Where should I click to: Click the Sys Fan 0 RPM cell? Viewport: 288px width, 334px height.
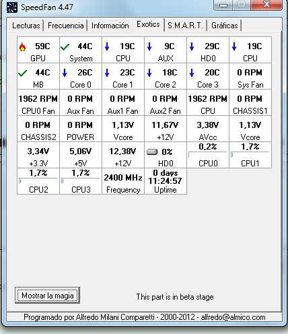(x=250, y=76)
